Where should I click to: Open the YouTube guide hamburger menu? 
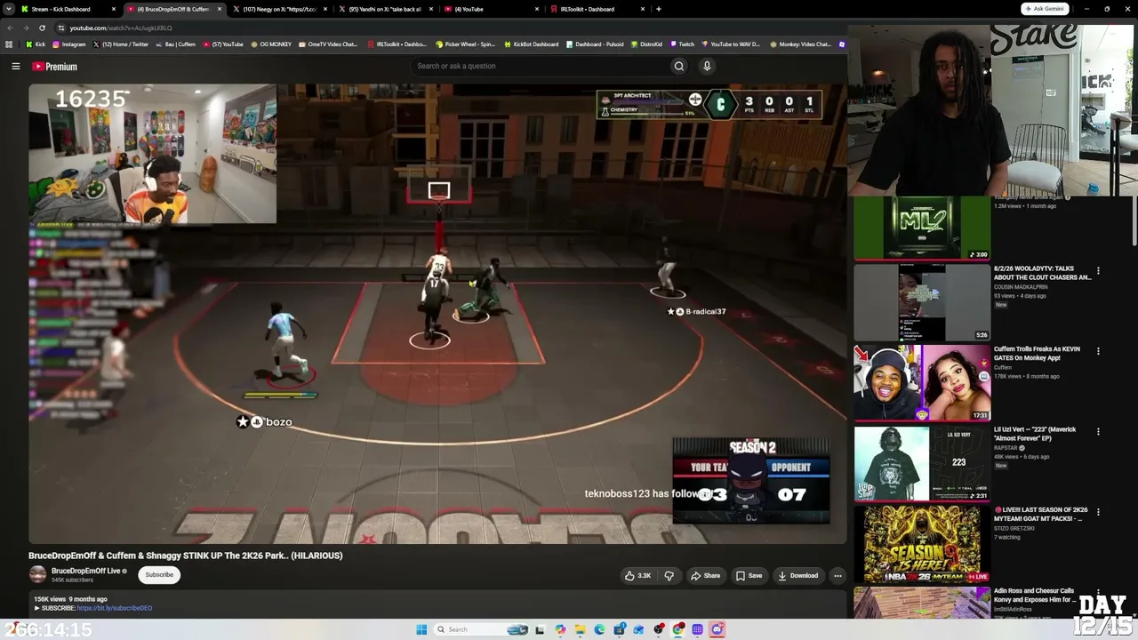click(15, 67)
